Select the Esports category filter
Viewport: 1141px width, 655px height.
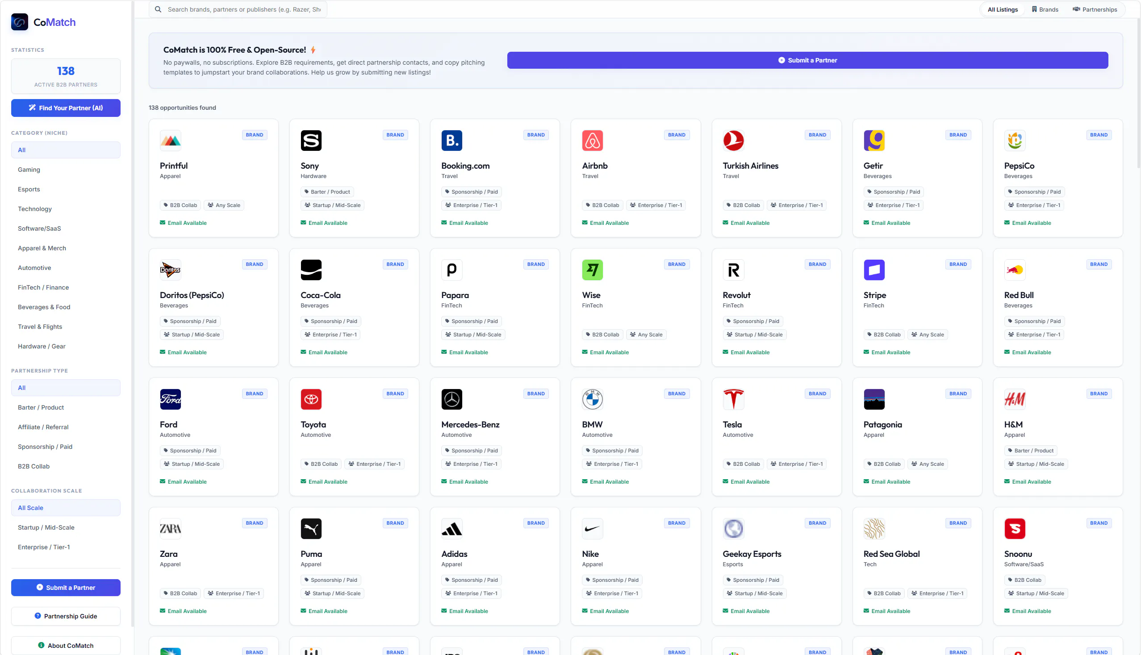(x=66, y=189)
